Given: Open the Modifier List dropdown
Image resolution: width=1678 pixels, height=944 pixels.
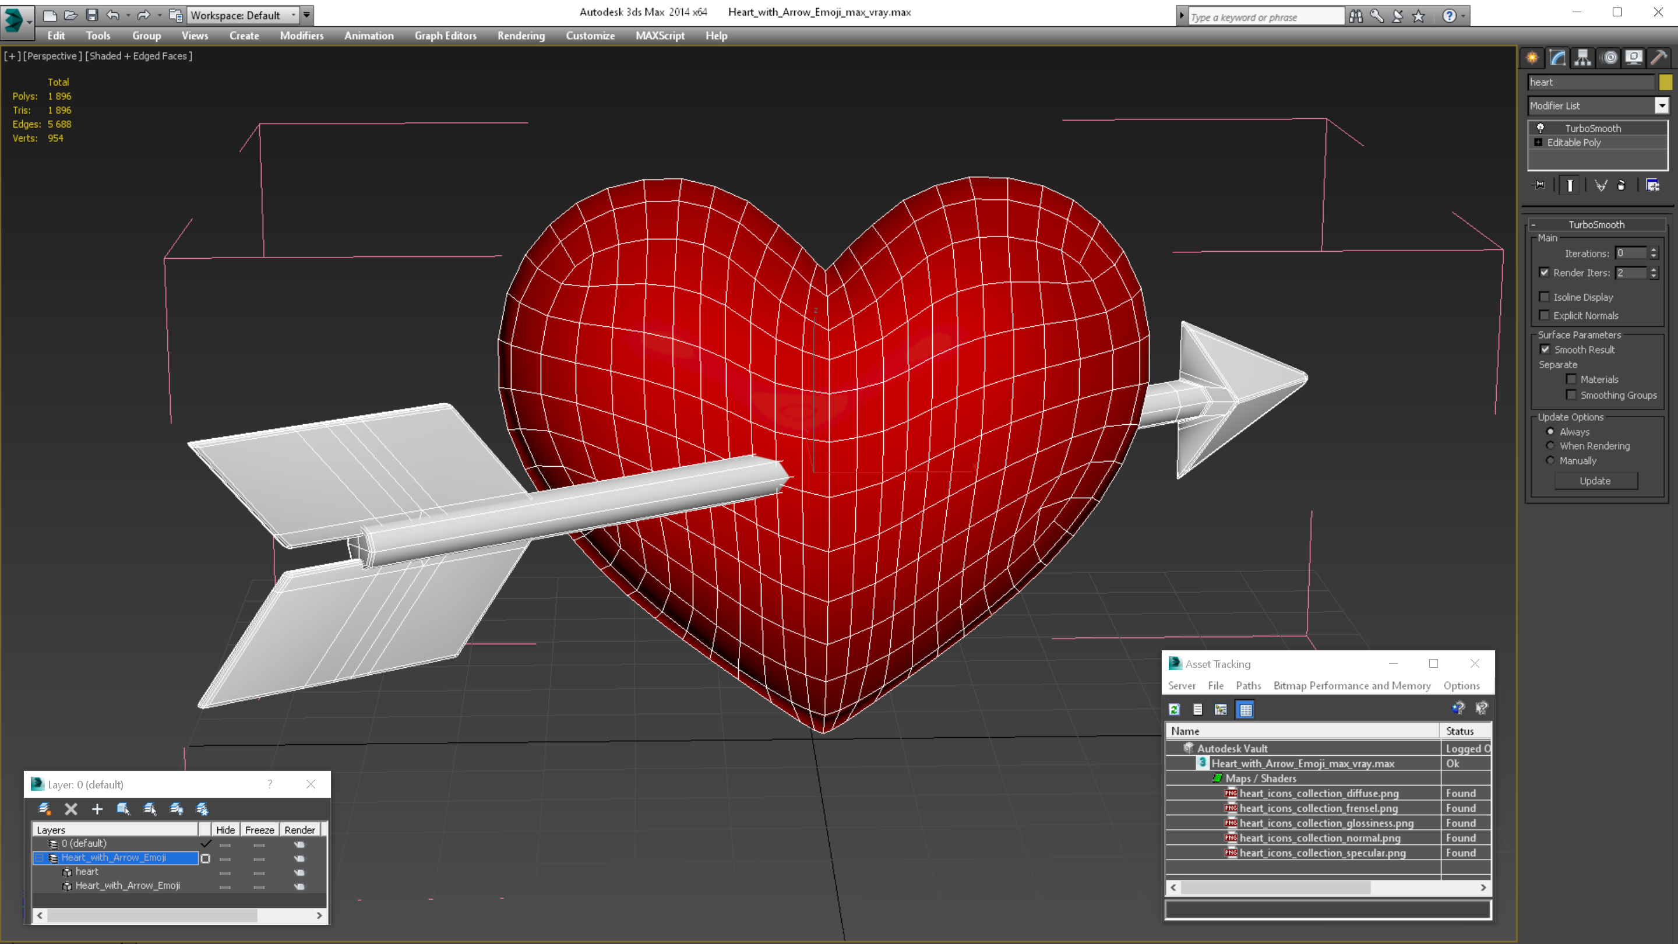Looking at the screenshot, I should pos(1662,105).
